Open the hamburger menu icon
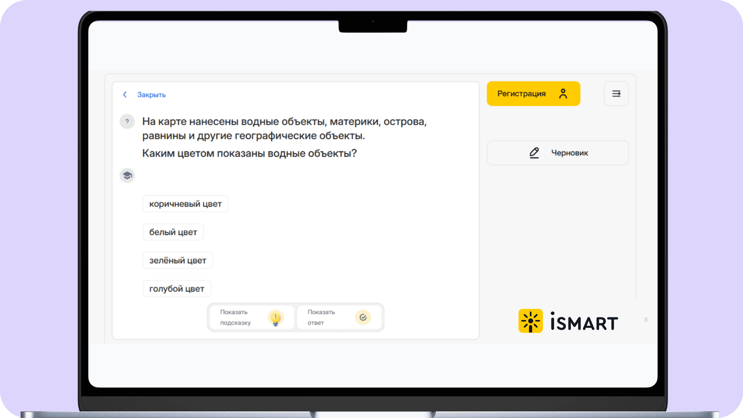The width and height of the screenshot is (743, 418). (616, 94)
